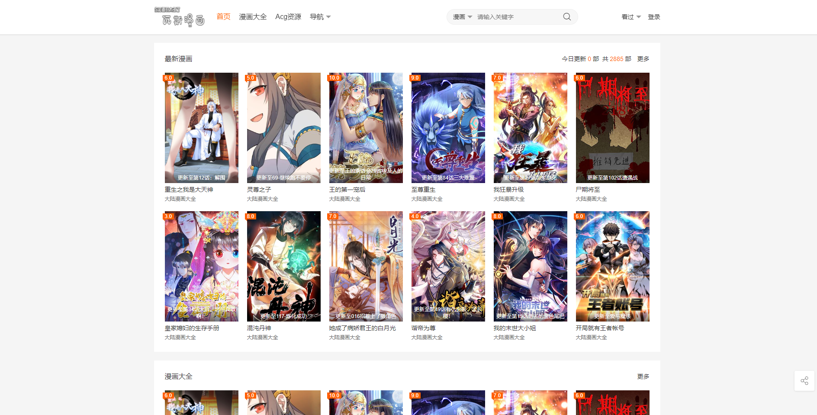817x415 pixels.
Task: Click 大陆漫画大全 under 王的第一宠后
Action: click(x=344, y=199)
